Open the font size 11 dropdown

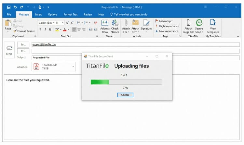click(x=63, y=23)
